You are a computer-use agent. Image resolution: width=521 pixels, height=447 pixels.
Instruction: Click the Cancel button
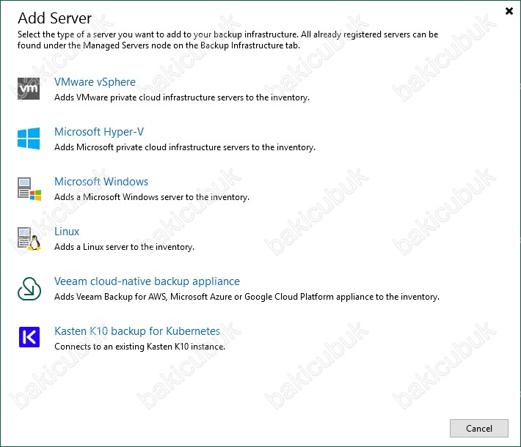tap(478, 428)
